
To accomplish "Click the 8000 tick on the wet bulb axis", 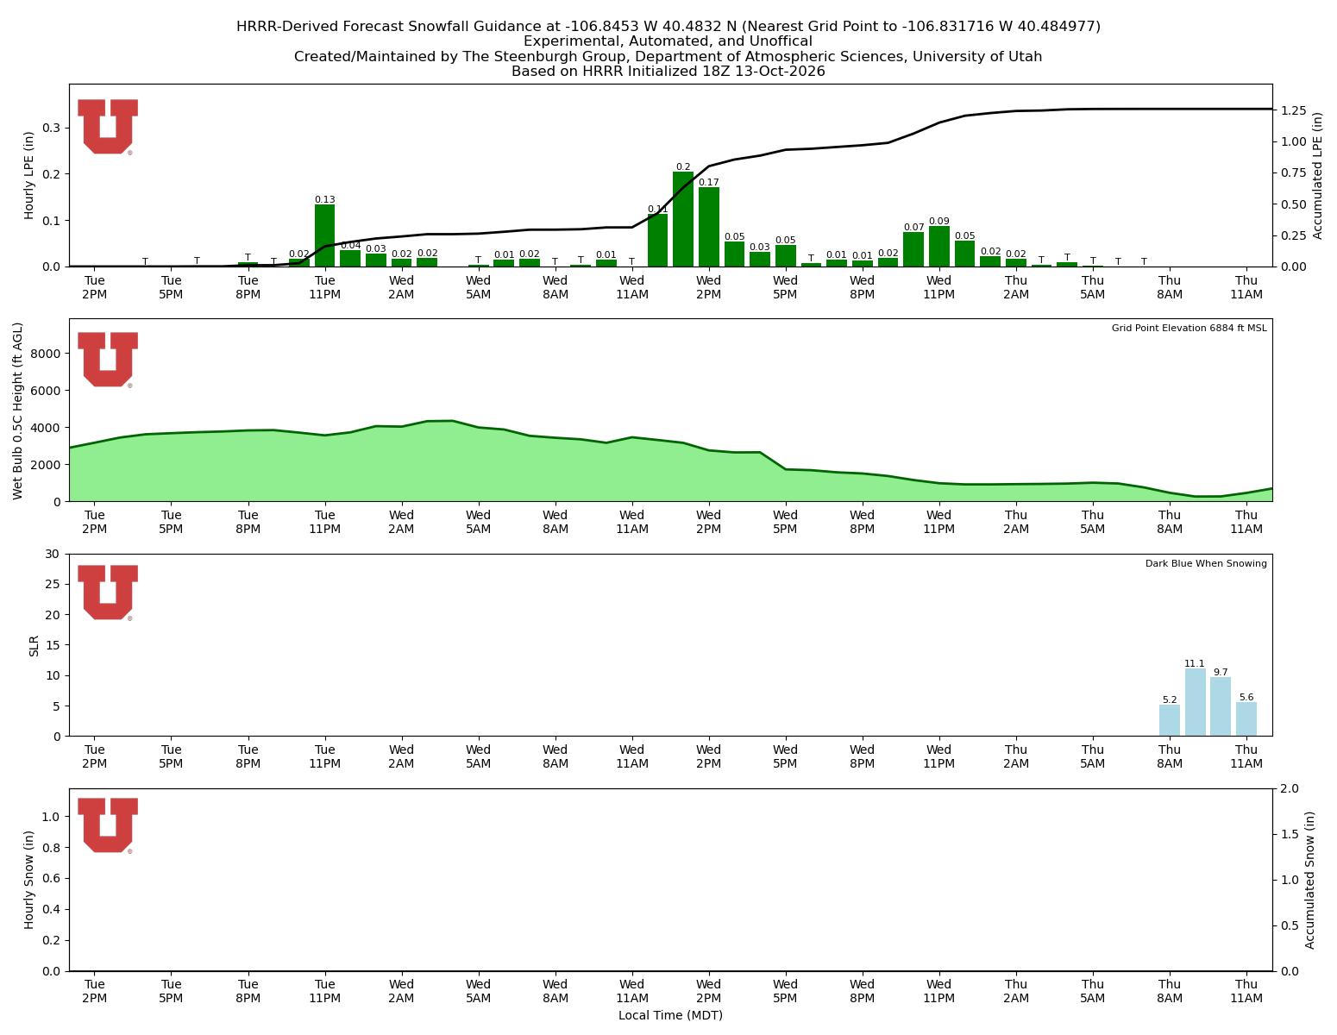I will (x=47, y=354).
